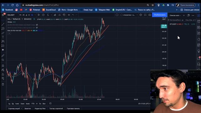Select the Fibonacci retracement tool group

3,29
